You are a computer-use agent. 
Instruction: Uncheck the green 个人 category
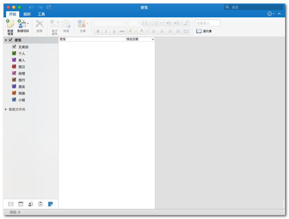point(14,53)
